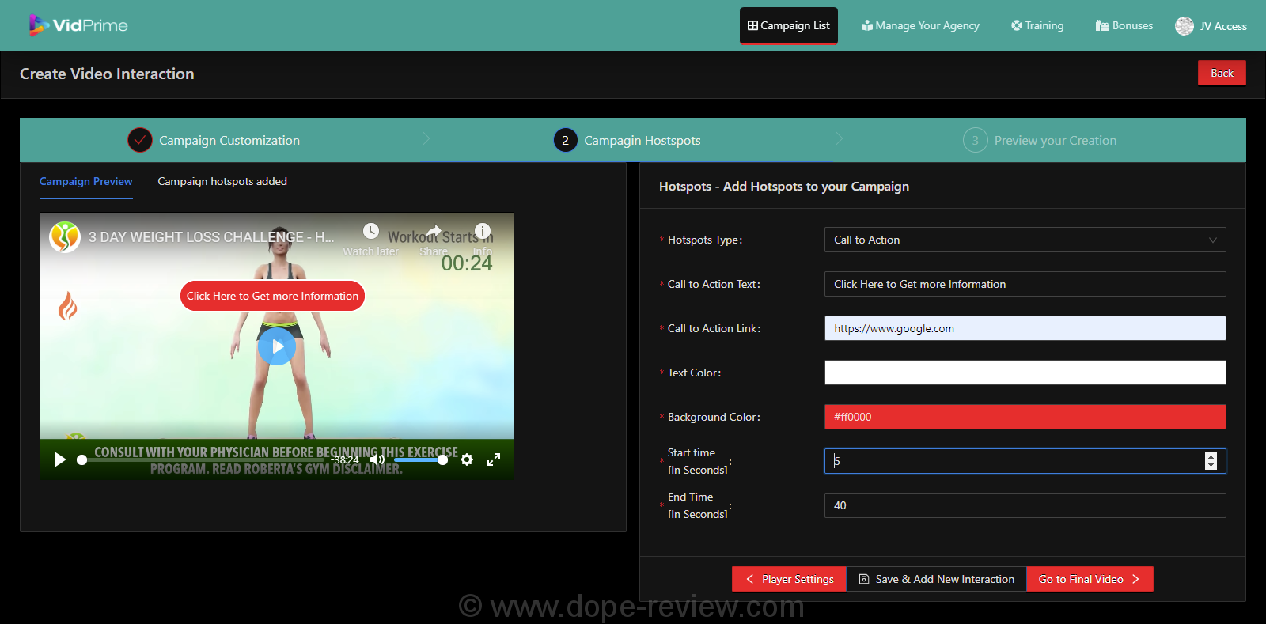1266x624 pixels.
Task: Open video settings gear icon
Action: point(467,459)
